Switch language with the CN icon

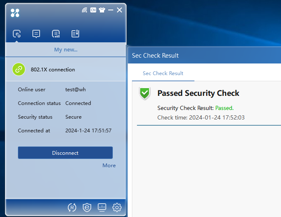click(93, 10)
